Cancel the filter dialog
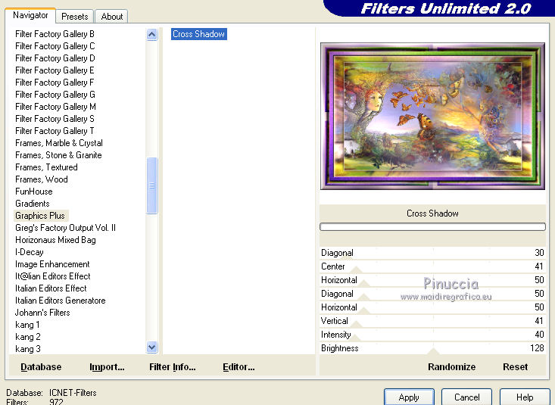 466,397
